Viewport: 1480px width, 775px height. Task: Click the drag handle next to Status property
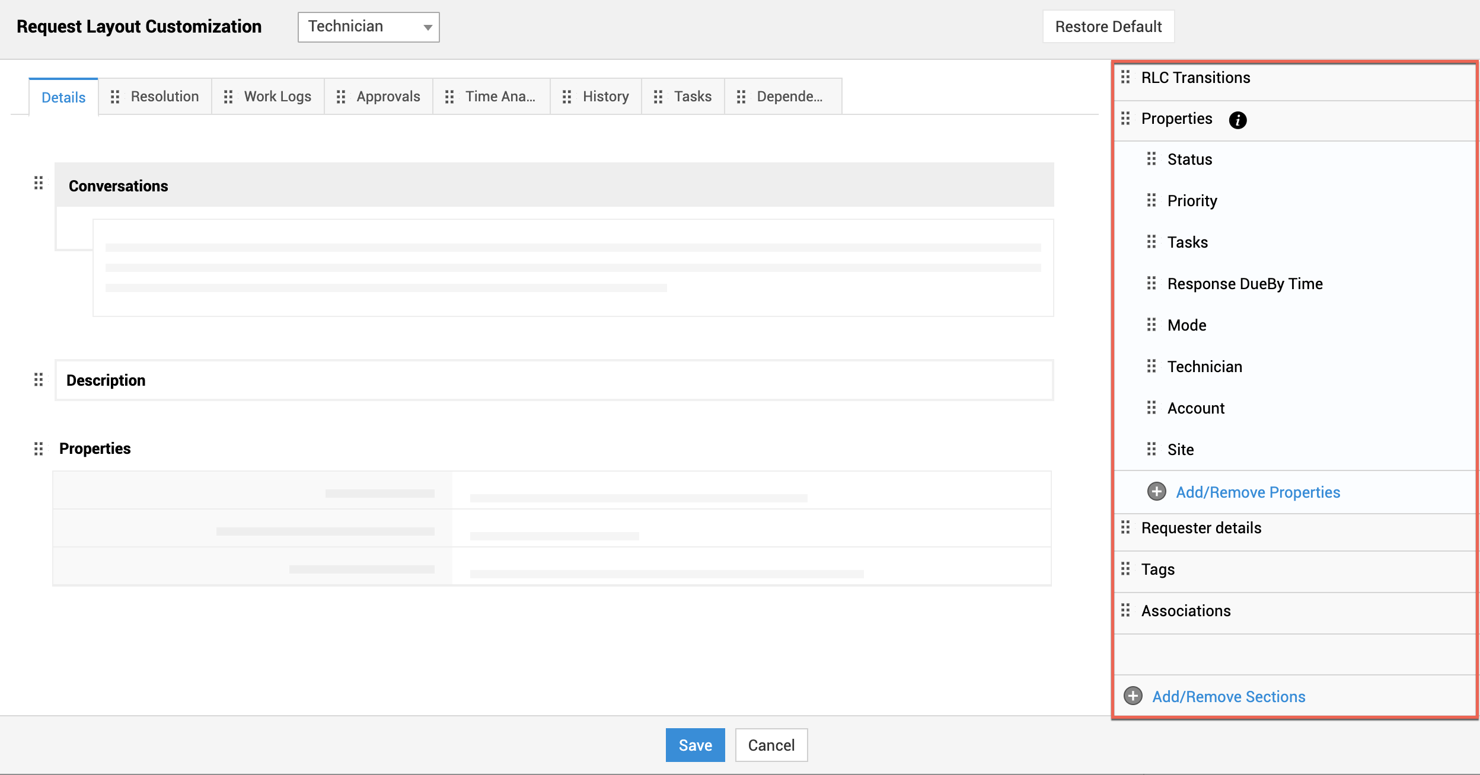(1152, 159)
